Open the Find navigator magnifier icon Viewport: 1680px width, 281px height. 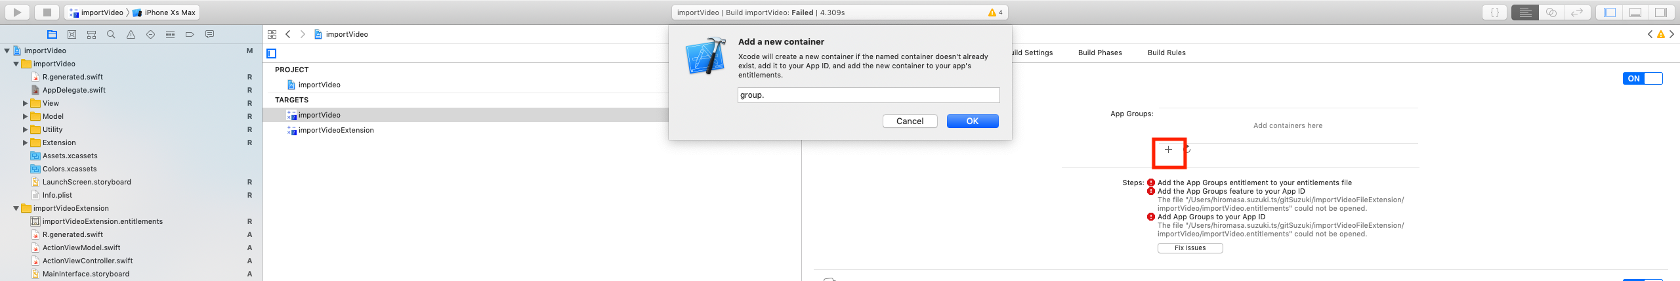tap(111, 34)
